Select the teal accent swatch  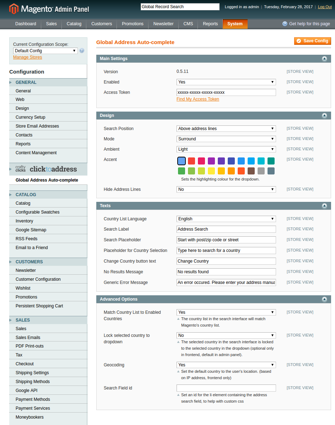[x=271, y=161]
